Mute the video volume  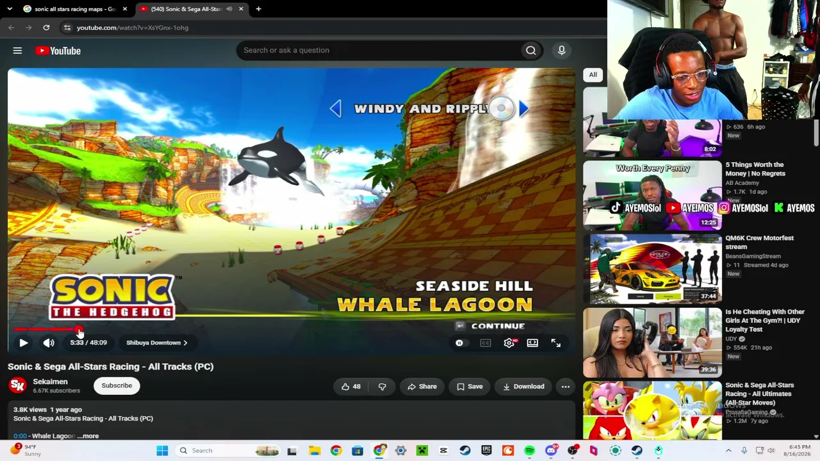(49, 343)
